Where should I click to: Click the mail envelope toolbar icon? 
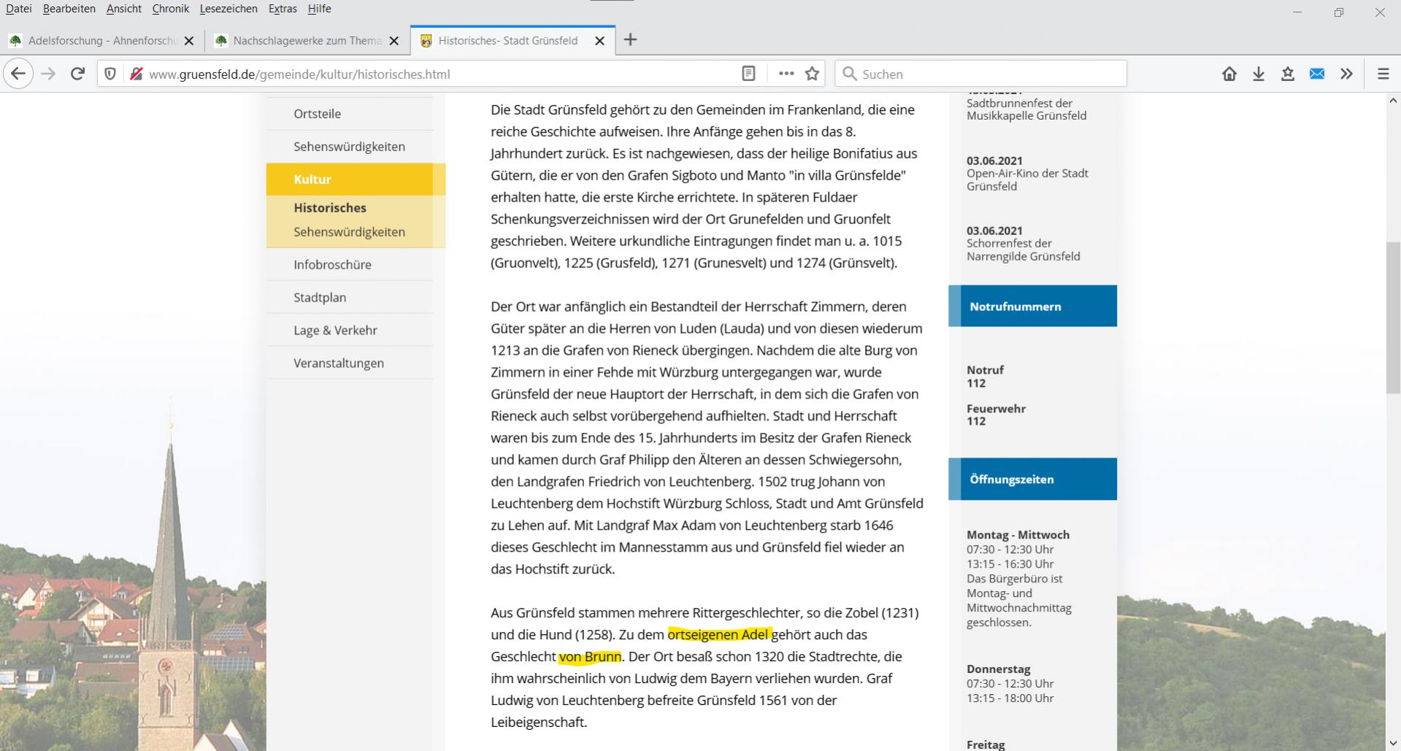(1317, 74)
